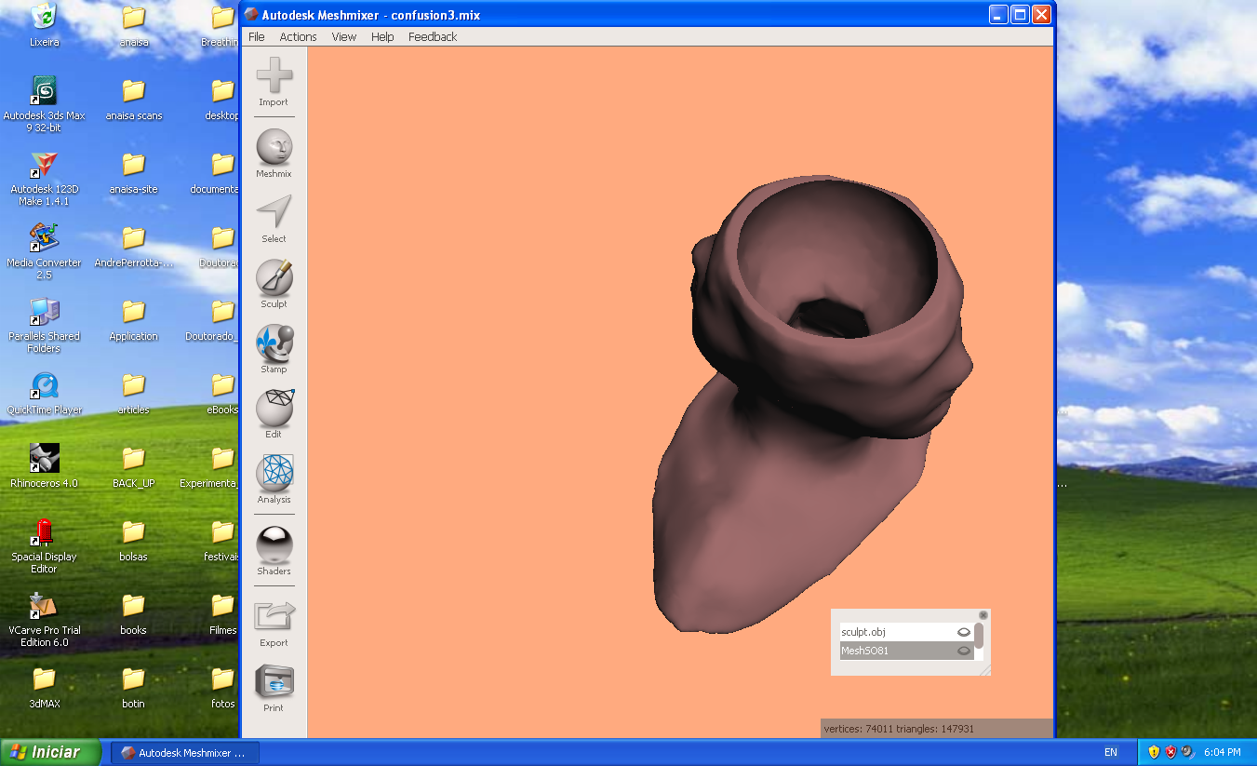Screen dimensions: 1257x766
Task: Open the File menu
Action: [257, 37]
